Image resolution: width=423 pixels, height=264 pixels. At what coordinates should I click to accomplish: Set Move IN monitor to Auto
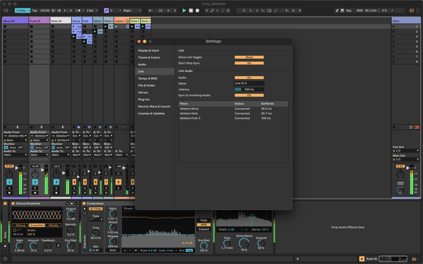point(13,147)
